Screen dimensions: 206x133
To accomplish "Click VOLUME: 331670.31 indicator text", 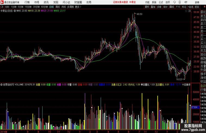I will [x=25, y=85].
